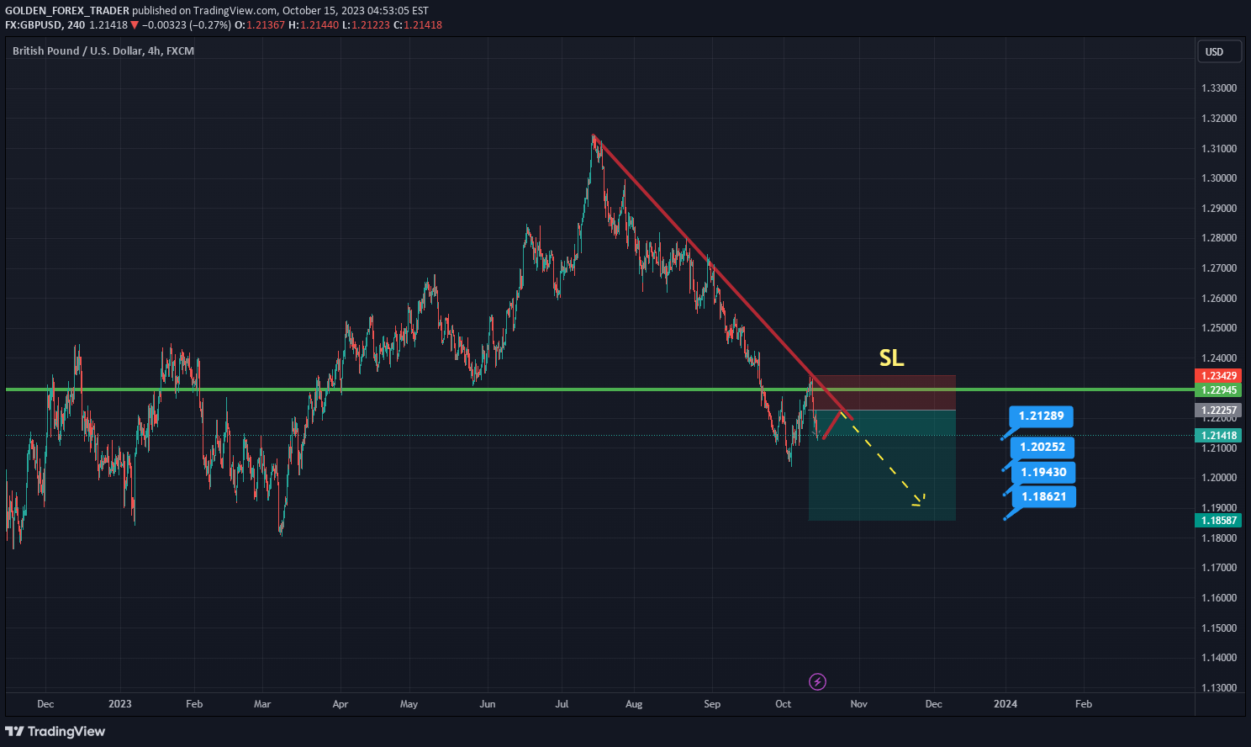Click the 1.22257 entry price tag
Viewport: 1251px width, 747px height.
click(x=1218, y=411)
